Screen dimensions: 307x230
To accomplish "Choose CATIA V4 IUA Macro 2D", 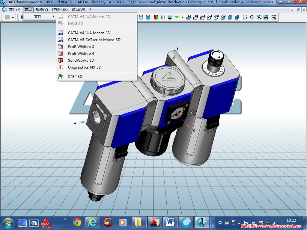I will click(x=97, y=17).
